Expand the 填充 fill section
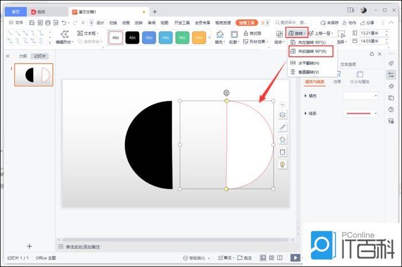The image size is (402, 267). 306,96
